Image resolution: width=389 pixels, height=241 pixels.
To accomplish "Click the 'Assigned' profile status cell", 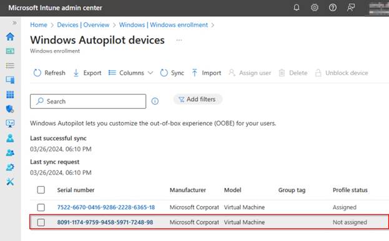I will tap(345, 207).
